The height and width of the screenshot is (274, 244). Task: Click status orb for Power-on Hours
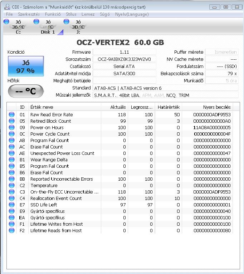click(11, 127)
